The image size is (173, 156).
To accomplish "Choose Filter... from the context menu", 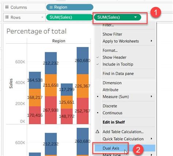I will click(108, 25).
